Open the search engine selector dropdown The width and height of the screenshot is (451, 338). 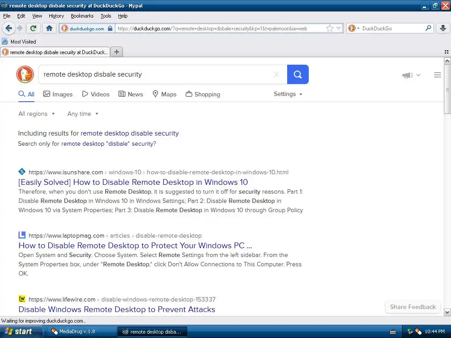[x=354, y=28]
